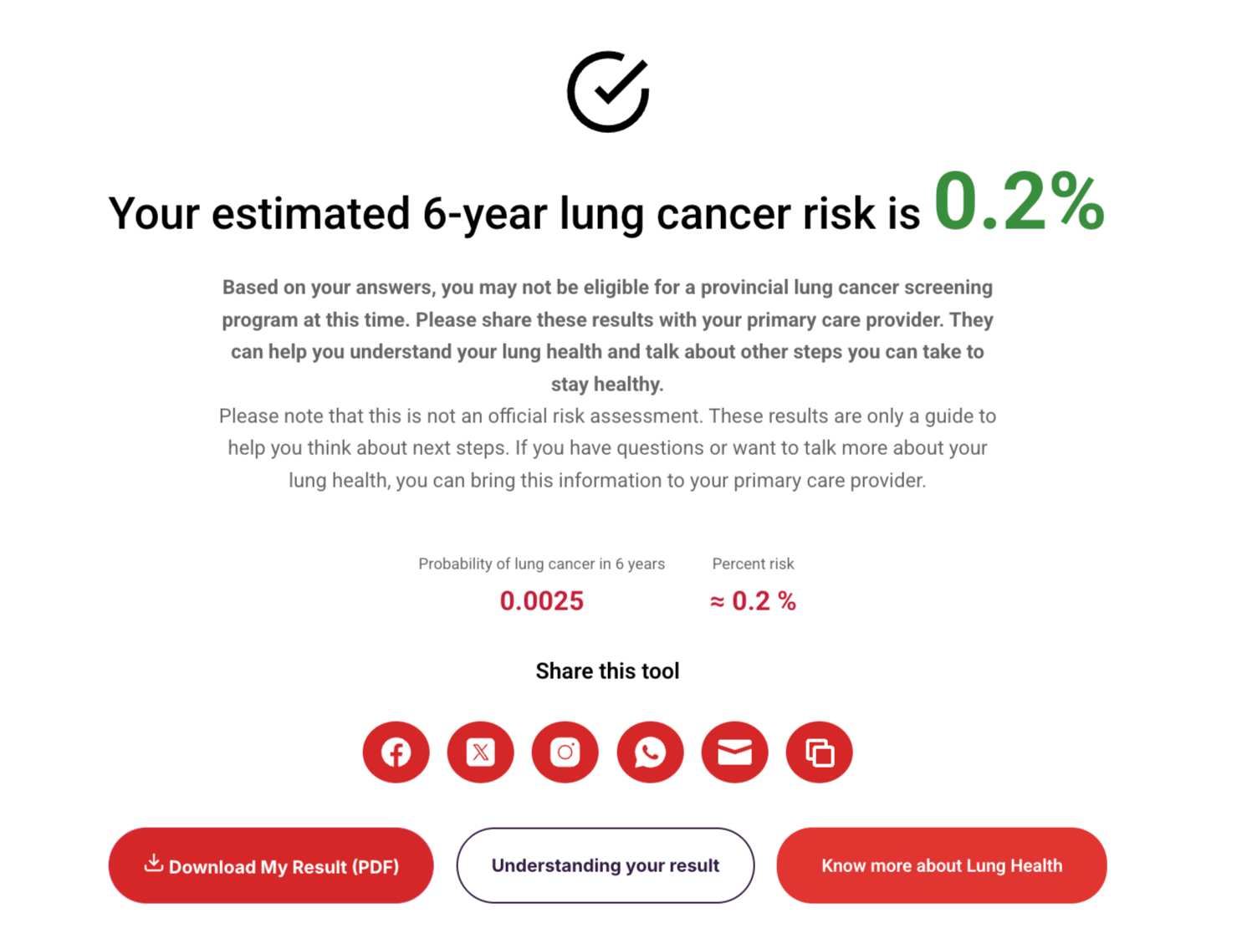Click the percent risk value 0.2 %
This screenshot has height=944, width=1237.
tap(752, 600)
